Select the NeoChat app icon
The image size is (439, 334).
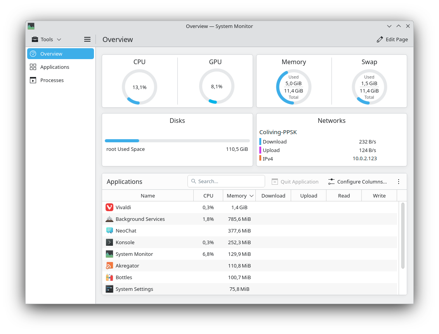click(x=109, y=231)
